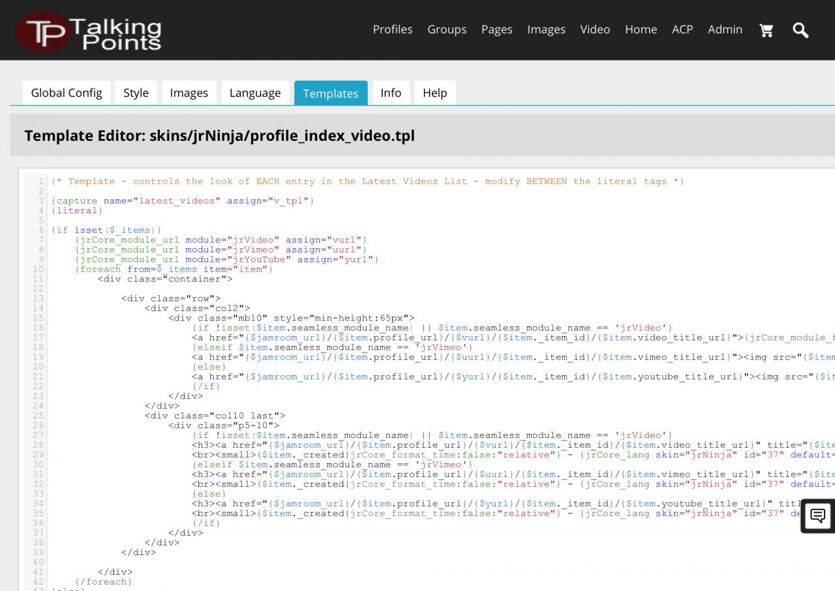
Task: Click the capture name="latest_videos" line
Action: [183, 201]
